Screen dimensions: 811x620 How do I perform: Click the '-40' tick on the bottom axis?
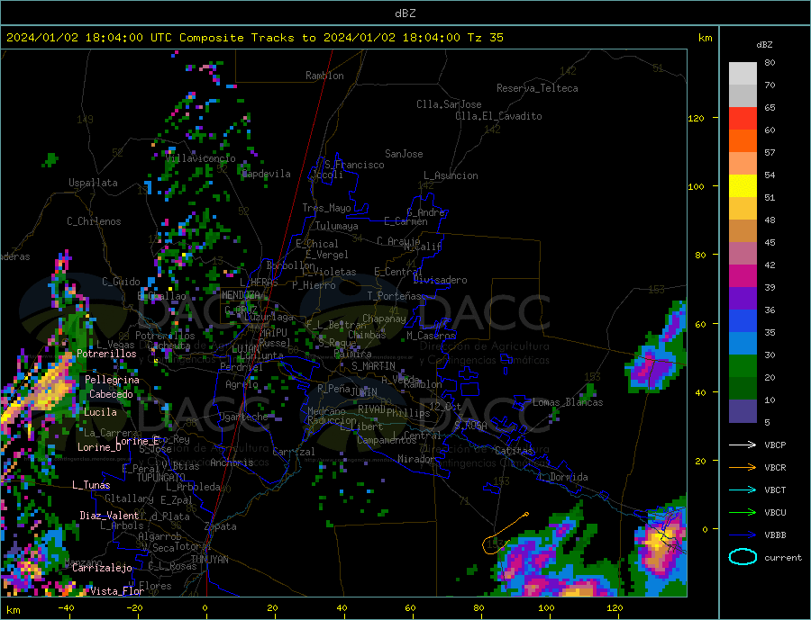[66, 608]
